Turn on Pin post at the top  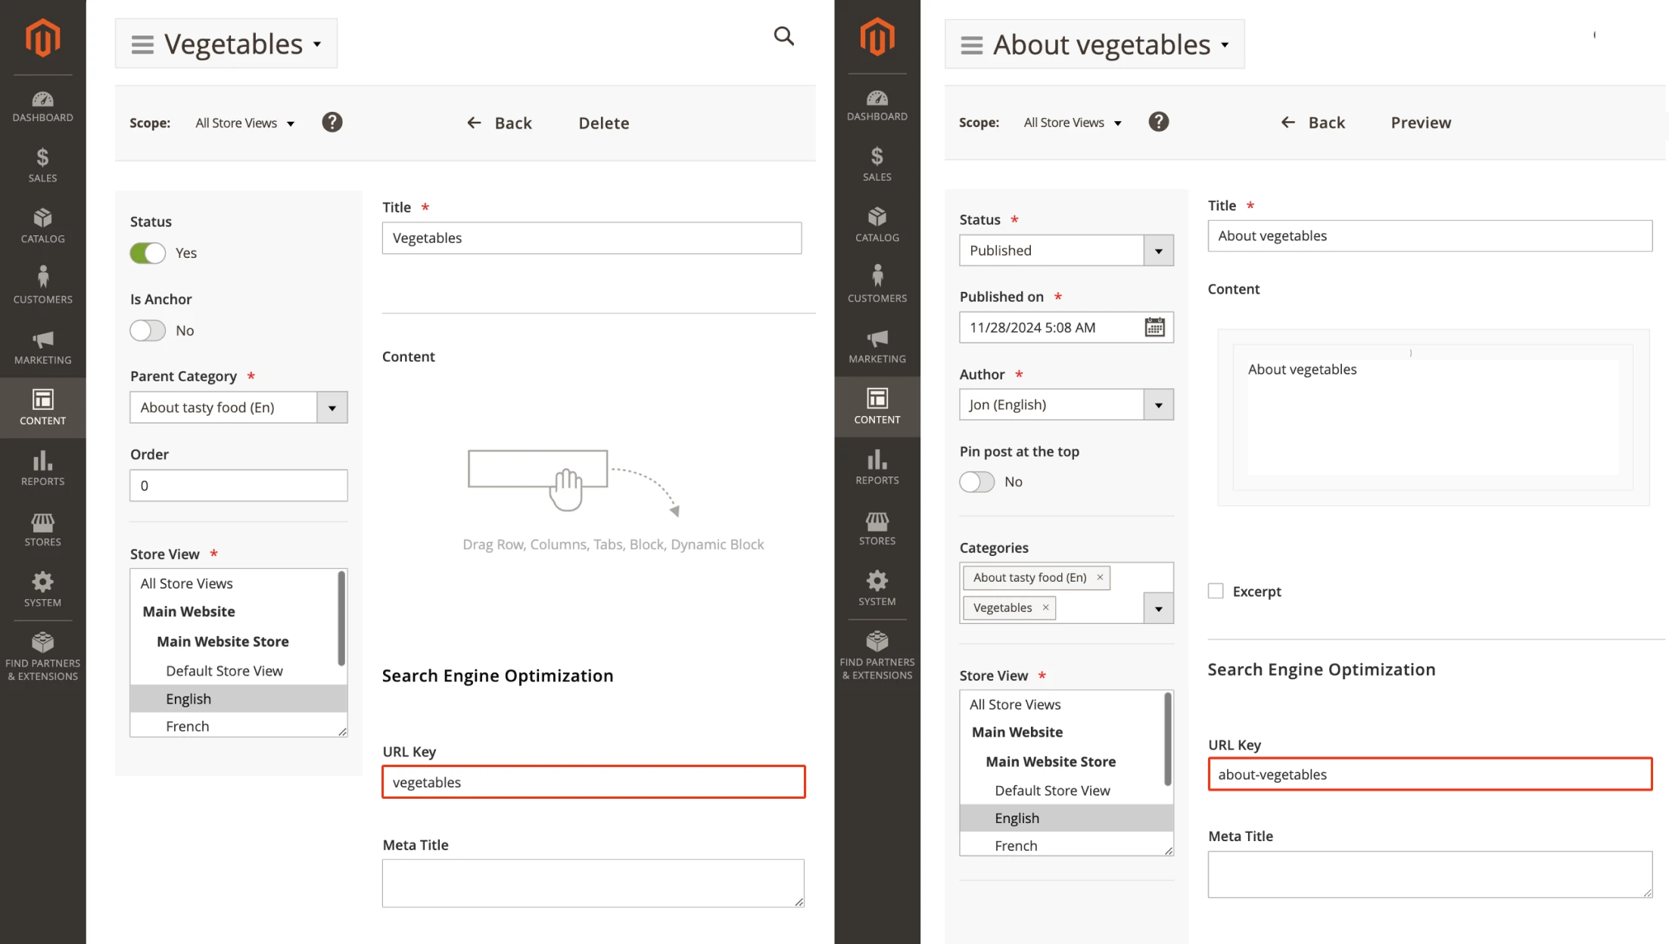tap(976, 481)
